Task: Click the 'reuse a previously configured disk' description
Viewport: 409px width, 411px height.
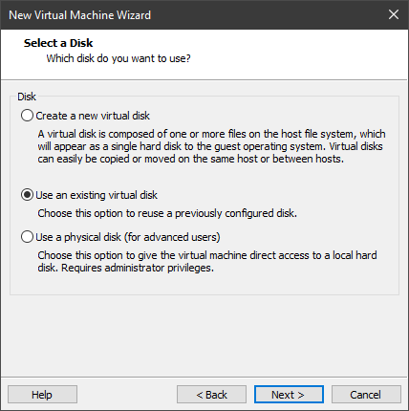Action: coord(167,213)
